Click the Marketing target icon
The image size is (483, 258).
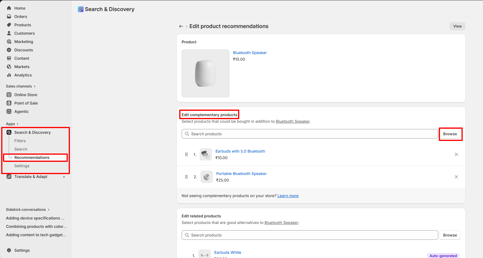tap(9, 42)
